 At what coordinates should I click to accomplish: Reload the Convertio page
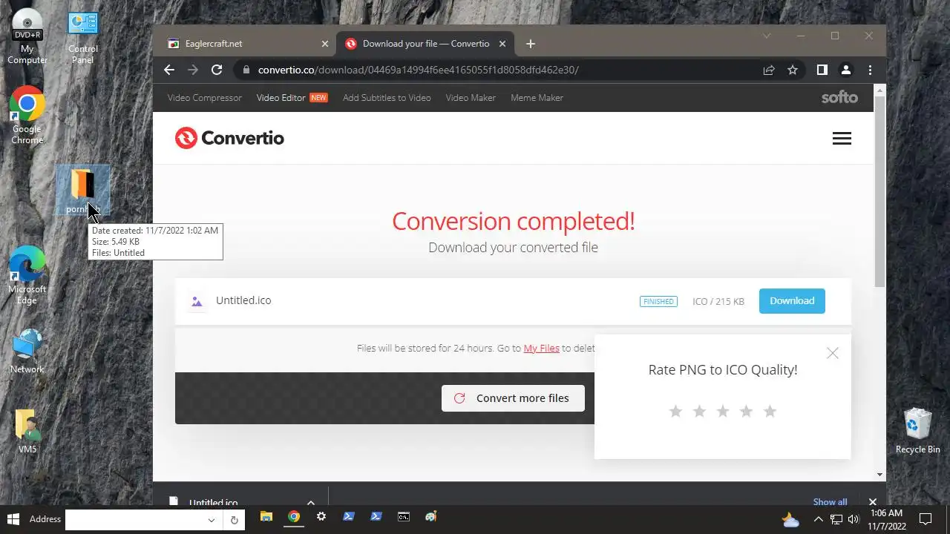click(x=217, y=70)
